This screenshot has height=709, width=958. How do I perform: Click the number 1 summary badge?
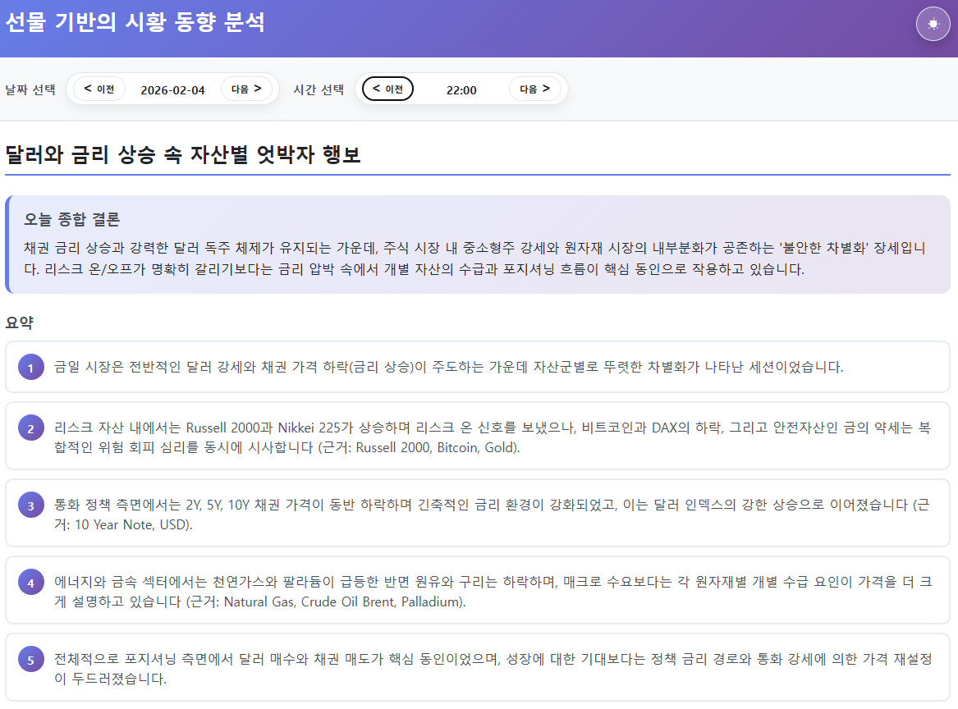(x=30, y=368)
